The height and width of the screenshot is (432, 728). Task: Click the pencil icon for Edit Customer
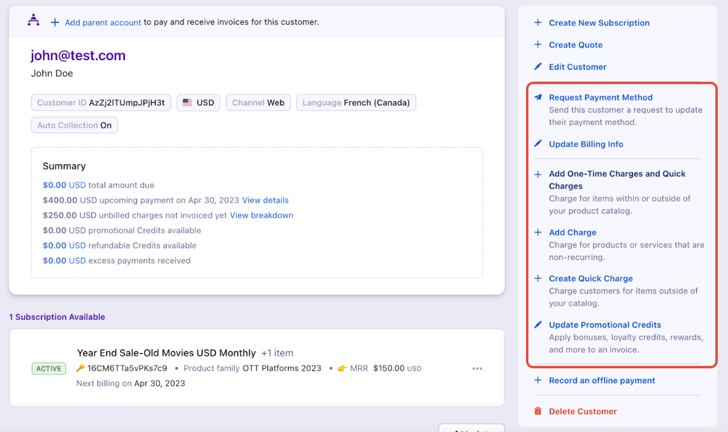coord(538,67)
